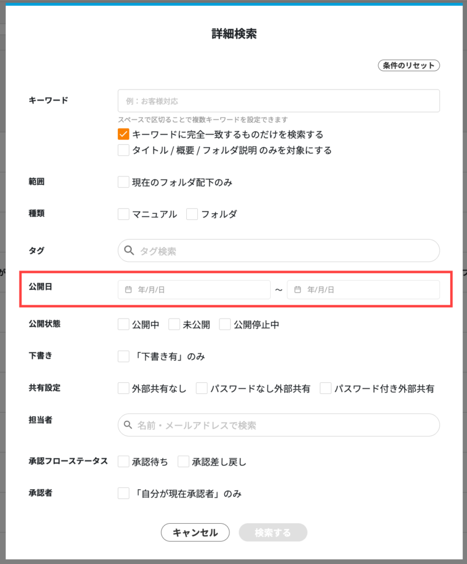Check 「自分が現在承認者」のみ under 承認者
The height and width of the screenshot is (564, 467).
[123, 493]
